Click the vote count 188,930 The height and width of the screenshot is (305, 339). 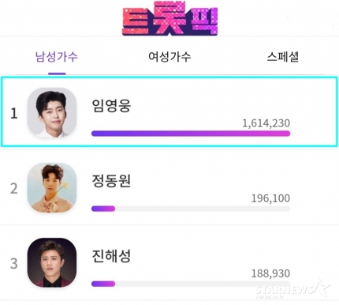[x=270, y=273]
